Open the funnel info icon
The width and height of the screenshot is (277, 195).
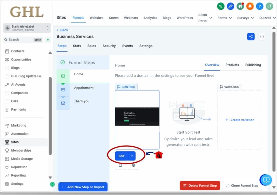click(x=262, y=37)
